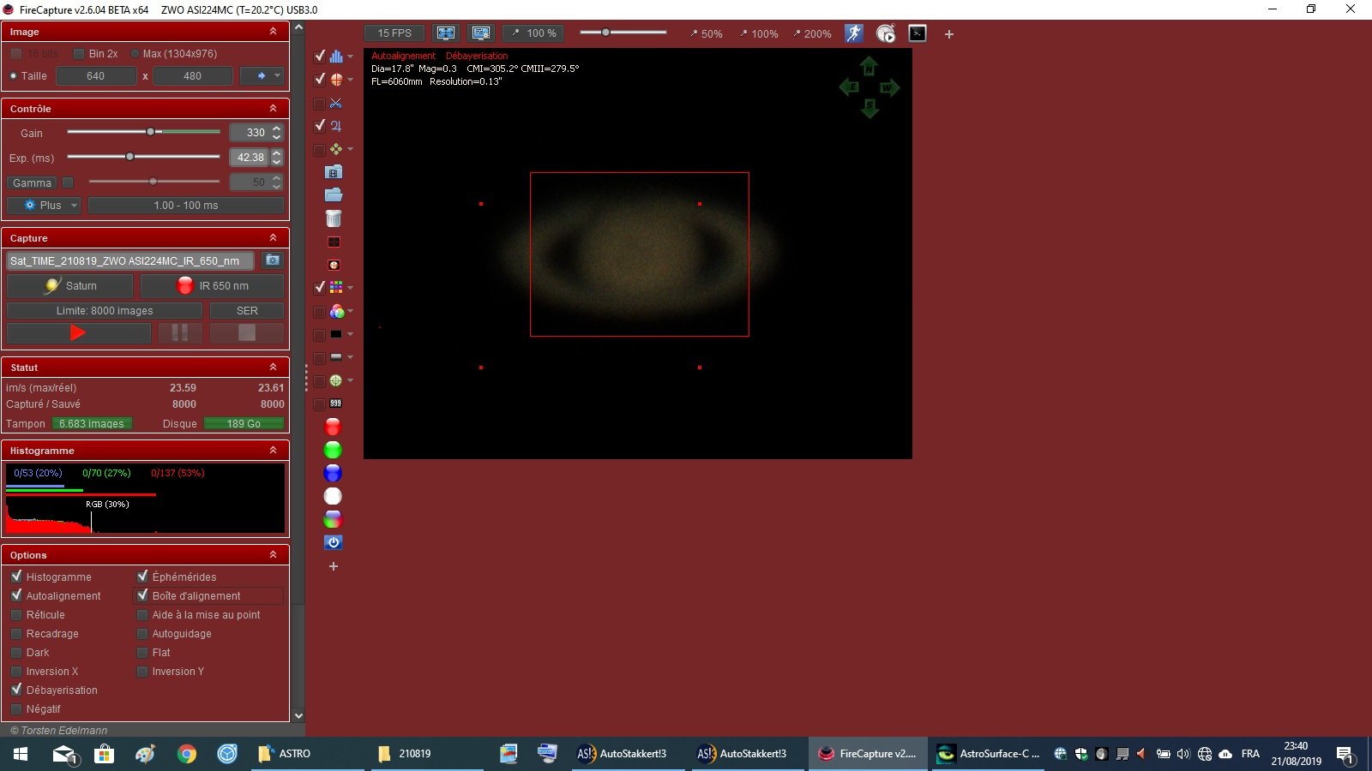Click the 999 frame counter icon
The image size is (1372, 771).
point(335,403)
